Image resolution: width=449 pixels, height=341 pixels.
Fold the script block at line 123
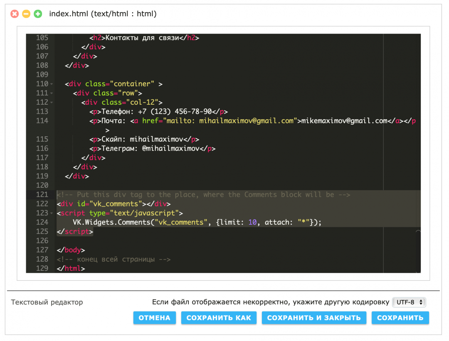52,213
